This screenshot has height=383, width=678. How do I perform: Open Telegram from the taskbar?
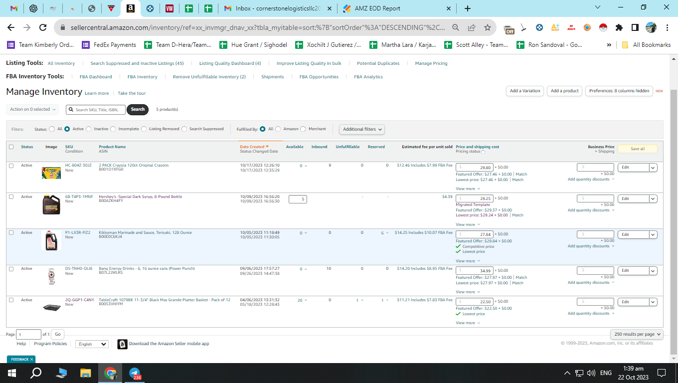(135, 373)
